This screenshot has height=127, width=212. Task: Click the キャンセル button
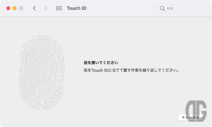190,117
